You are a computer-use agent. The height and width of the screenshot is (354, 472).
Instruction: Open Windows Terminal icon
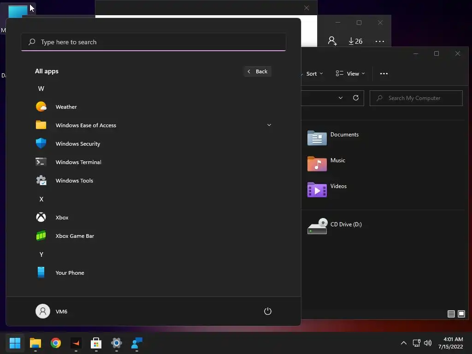pyautogui.click(x=41, y=162)
